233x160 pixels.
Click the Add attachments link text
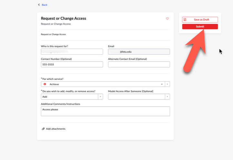[x=56, y=129]
